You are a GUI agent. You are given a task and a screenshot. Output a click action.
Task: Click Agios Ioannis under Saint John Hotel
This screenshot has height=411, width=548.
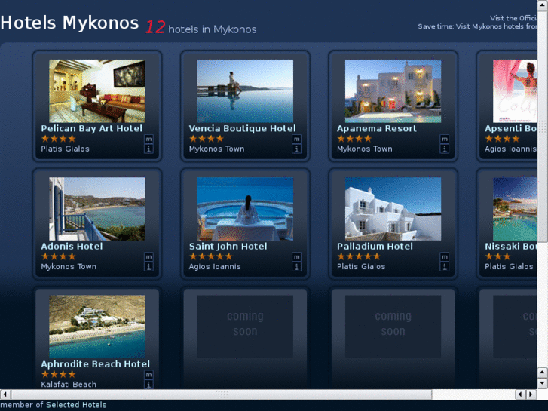click(x=215, y=266)
